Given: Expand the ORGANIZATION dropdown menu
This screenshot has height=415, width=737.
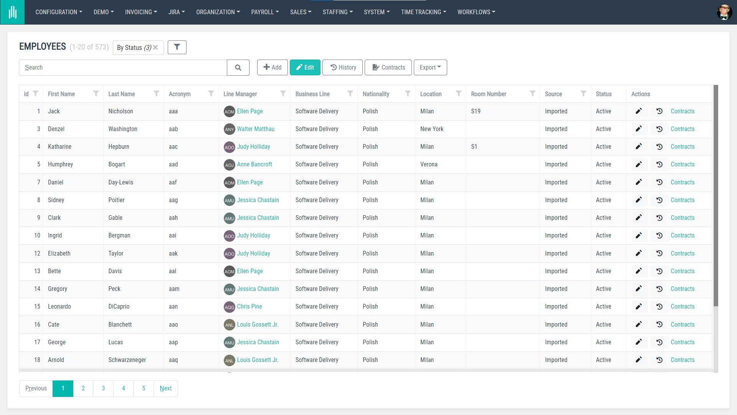Looking at the screenshot, I should click(x=218, y=12).
